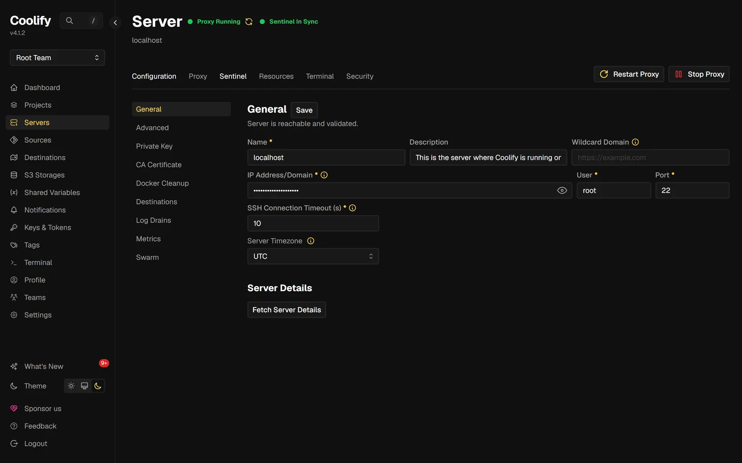The height and width of the screenshot is (463, 742).
Task: Open Keys & Tokens from its key icon
Action: [x=14, y=227]
